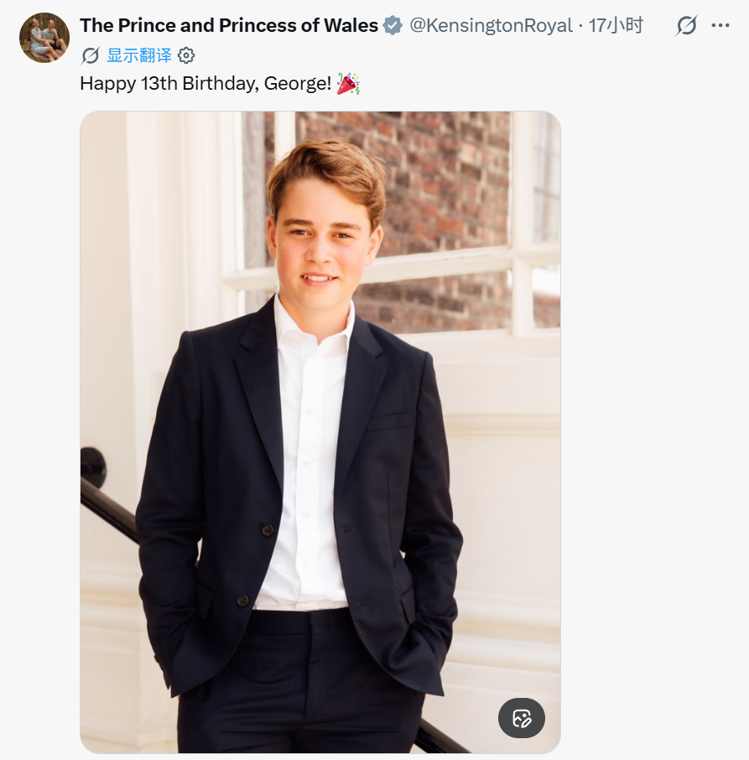Screen dimensions: 749x760
Task: Click the jacket button in the photo
Action: pyautogui.click(x=267, y=530)
